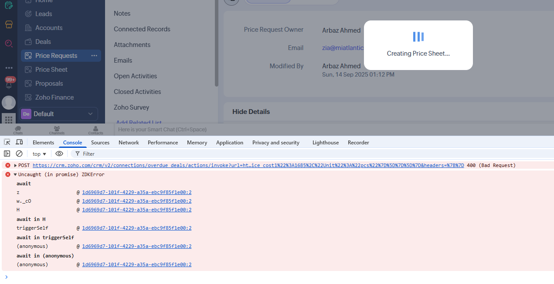
Task: Jump to Connected Records related list
Action: click(x=142, y=29)
